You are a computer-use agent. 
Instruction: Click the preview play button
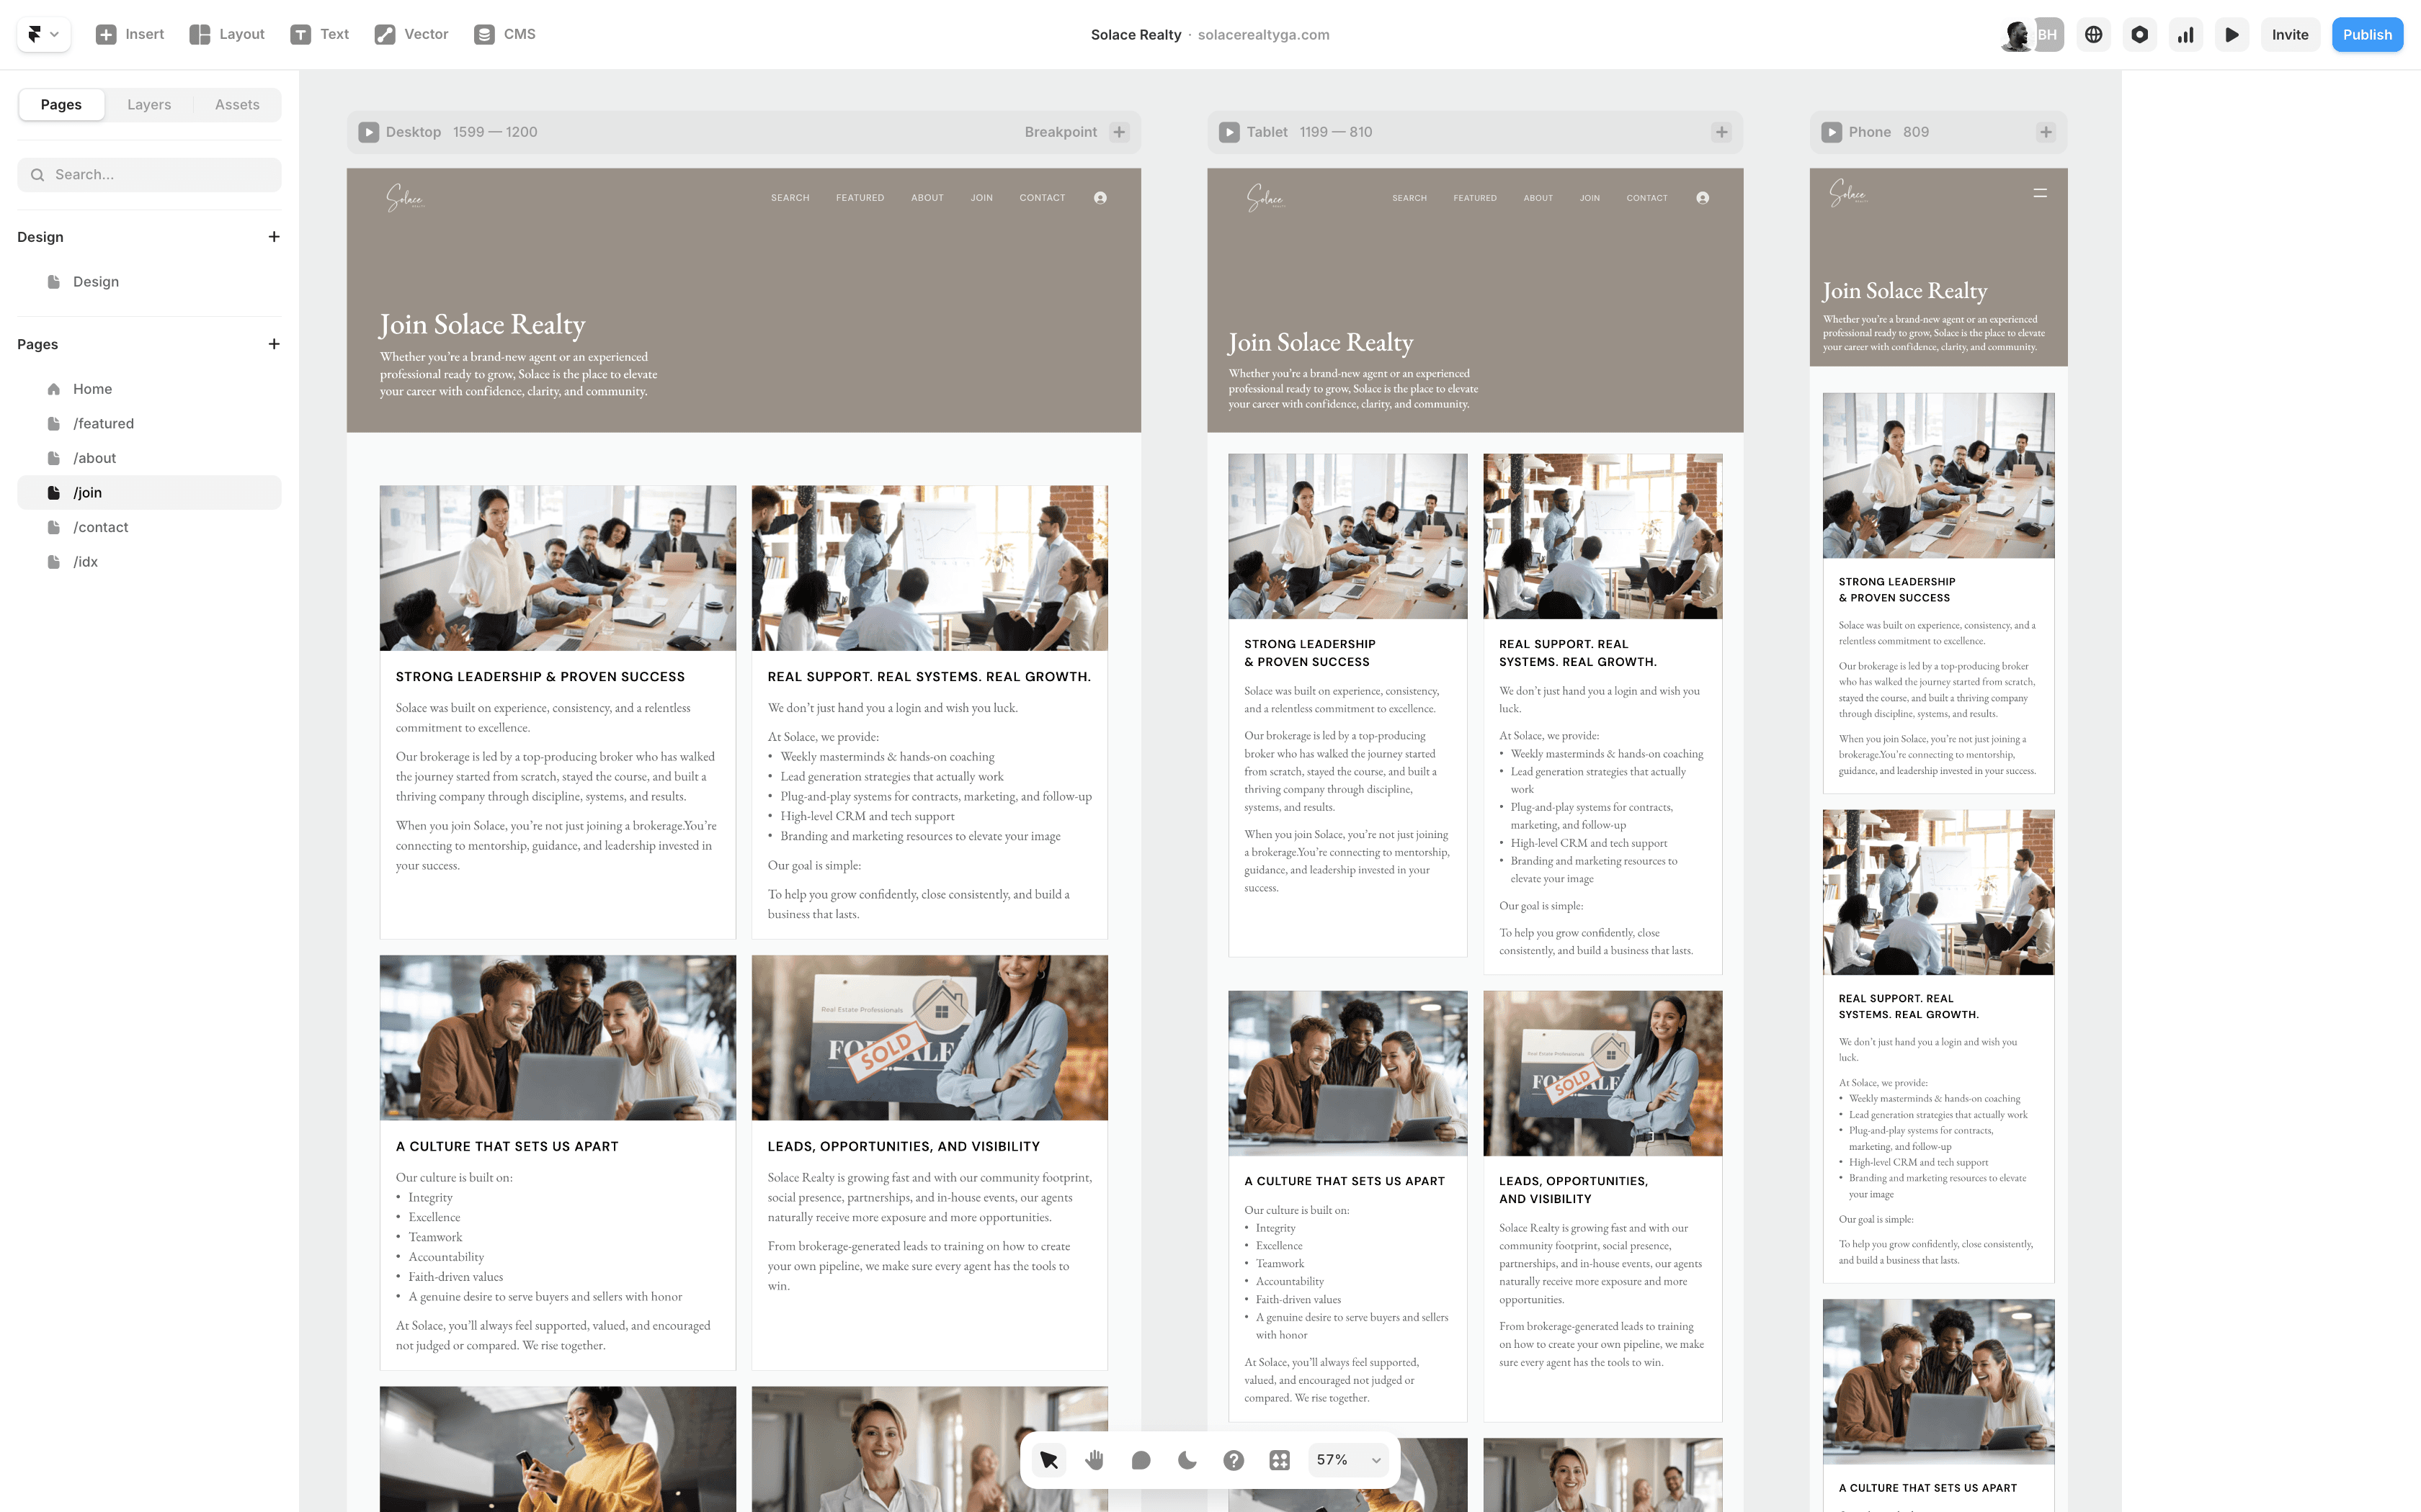[x=2232, y=35]
